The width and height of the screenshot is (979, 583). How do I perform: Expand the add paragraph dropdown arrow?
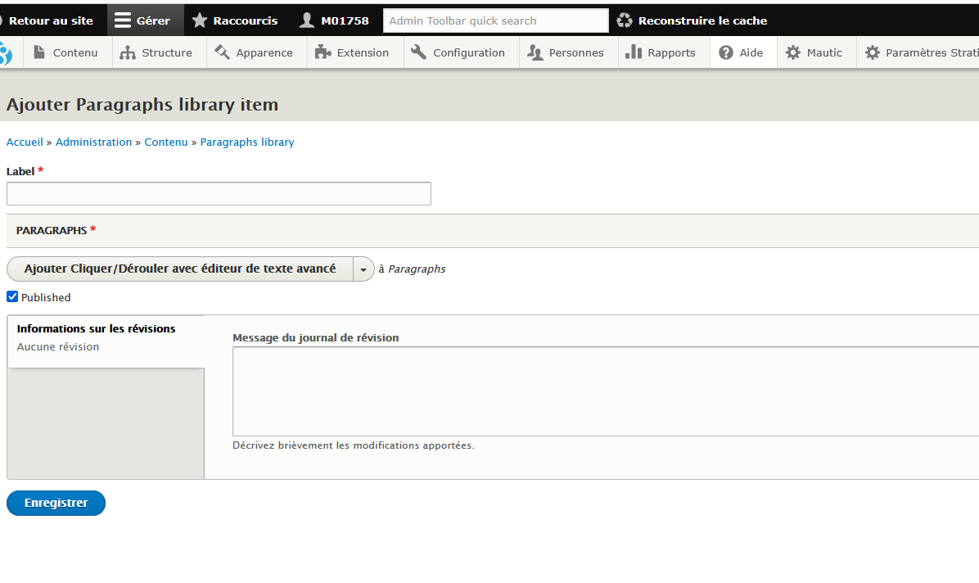point(363,269)
